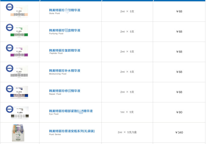Select the Eye Fluid subtitle text
The width and height of the screenshot is (206, 144).
54,114
